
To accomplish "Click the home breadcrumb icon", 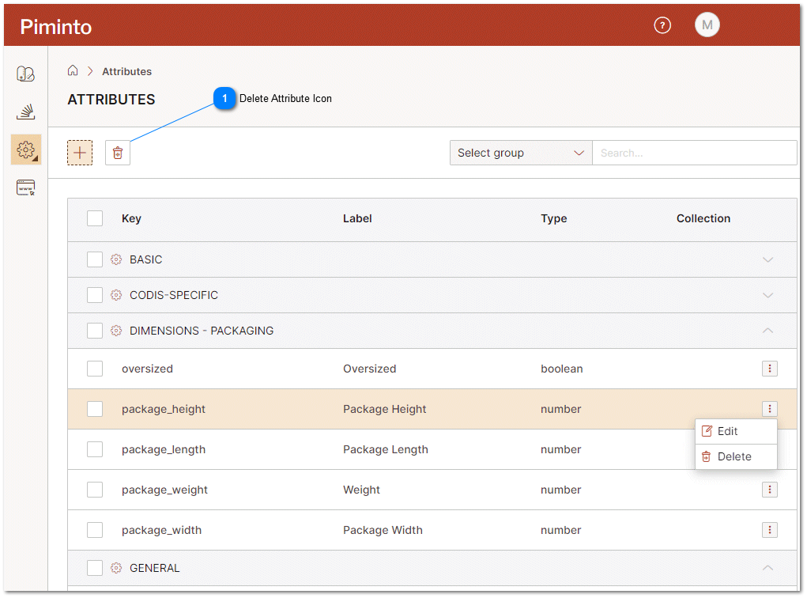I will click(73, 70).
